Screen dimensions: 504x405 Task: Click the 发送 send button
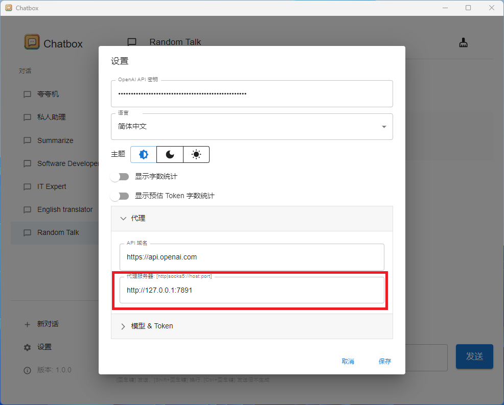click(x=474, y=356)
